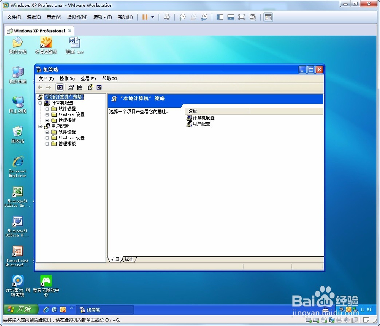Expand 管理模板 under 用户配置

47,144
